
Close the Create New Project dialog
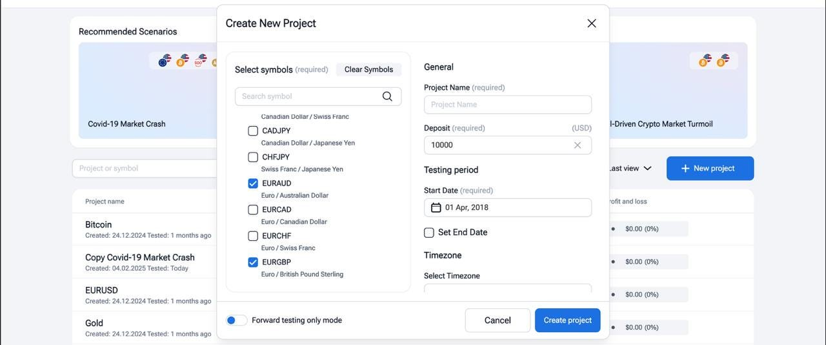[x=592, y=23]
